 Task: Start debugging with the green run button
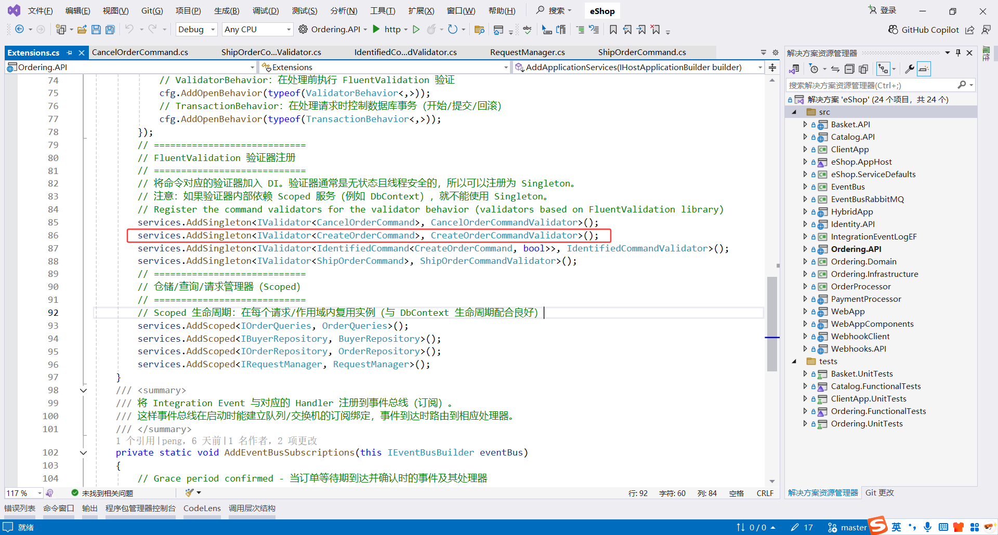416,30
